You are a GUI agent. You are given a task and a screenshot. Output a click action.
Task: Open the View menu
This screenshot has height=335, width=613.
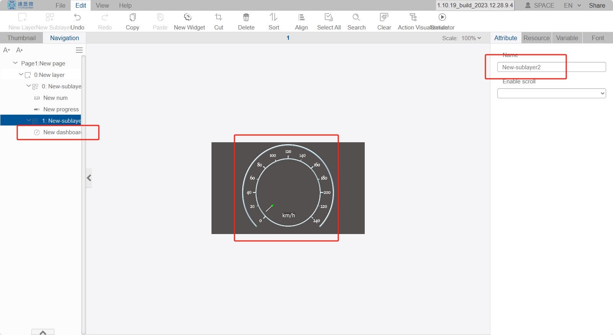tap(102, 5)
